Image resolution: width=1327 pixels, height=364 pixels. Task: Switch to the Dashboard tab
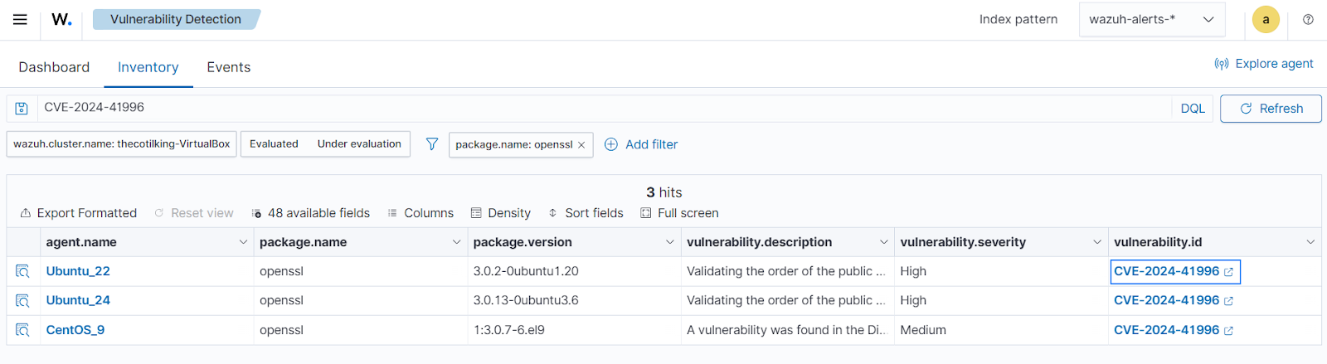coord(54,67)
